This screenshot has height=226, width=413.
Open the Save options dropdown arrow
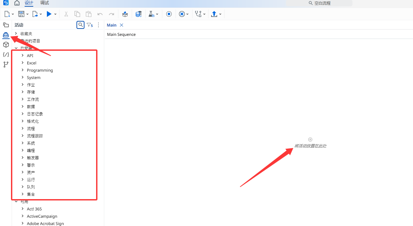[27, 14]
